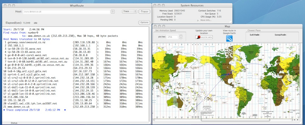
Task: Select hop 12 sl-crs2-sj-0-8-0-2.sprintlink.net
Action: 31,78
